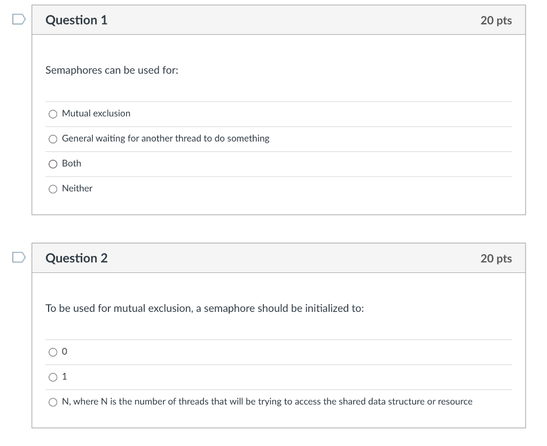Choose radio button for answer 1

(x=53, y=377)
